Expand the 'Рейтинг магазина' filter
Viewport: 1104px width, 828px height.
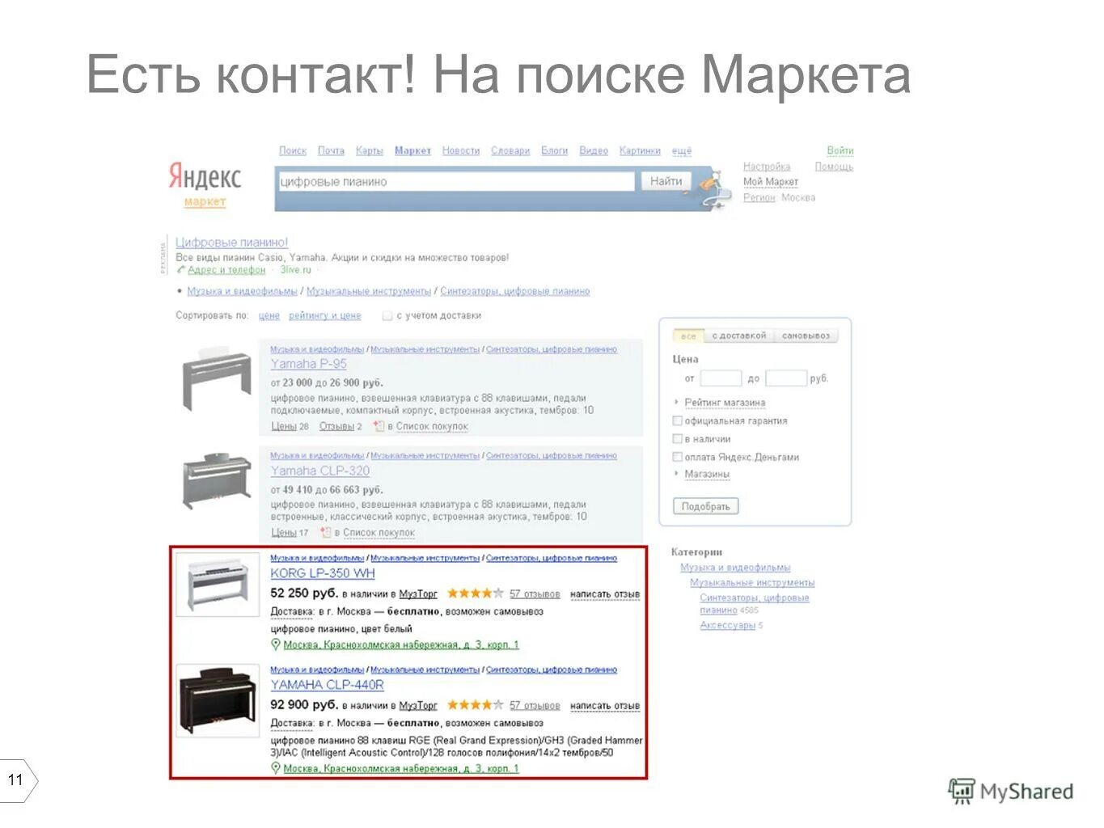click(725, 403)
